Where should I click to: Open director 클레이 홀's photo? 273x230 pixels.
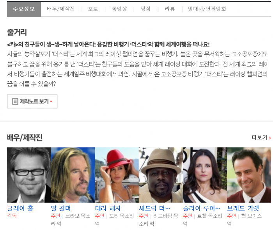tap(28, 175)
